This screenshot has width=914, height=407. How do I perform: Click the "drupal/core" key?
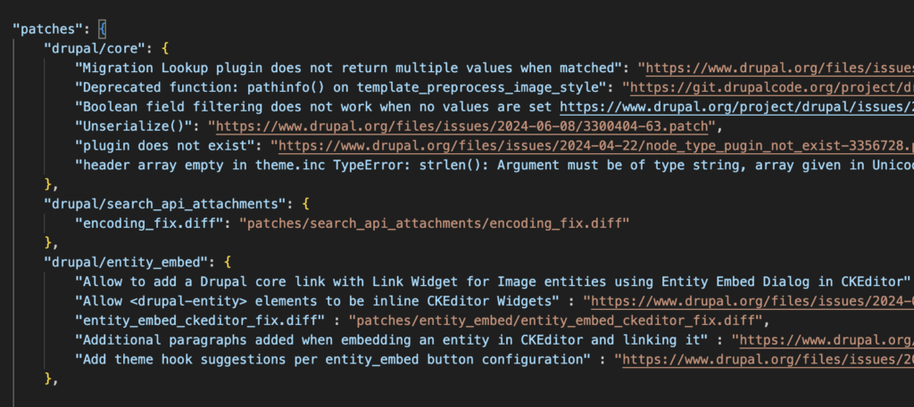click(x=98, y=48)
